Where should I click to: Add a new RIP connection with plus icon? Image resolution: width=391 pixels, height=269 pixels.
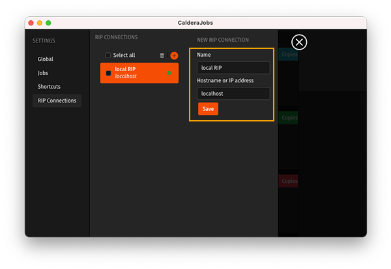[174, 55]
